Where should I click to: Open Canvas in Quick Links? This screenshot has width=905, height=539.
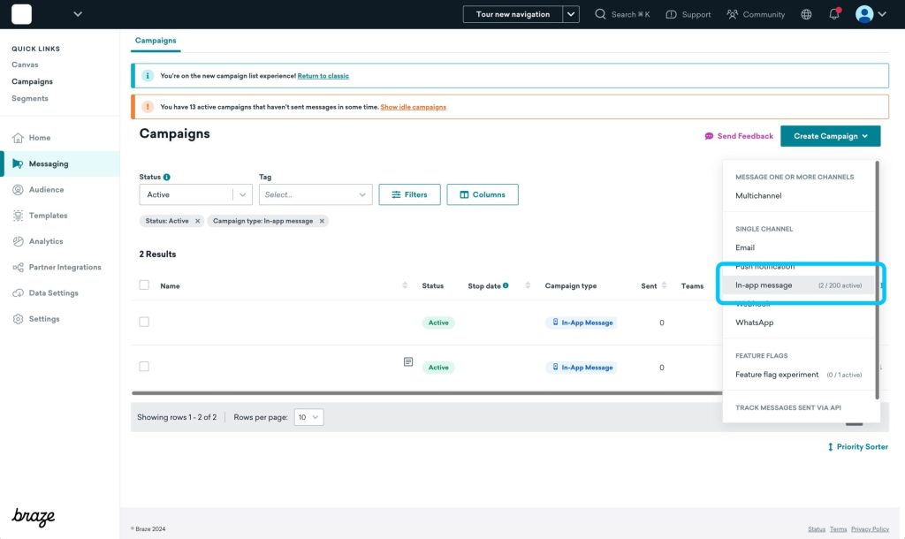[x=25, y=65]
